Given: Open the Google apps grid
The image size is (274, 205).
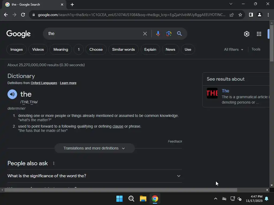Looking at the screenshot, I should click(259, 34).
